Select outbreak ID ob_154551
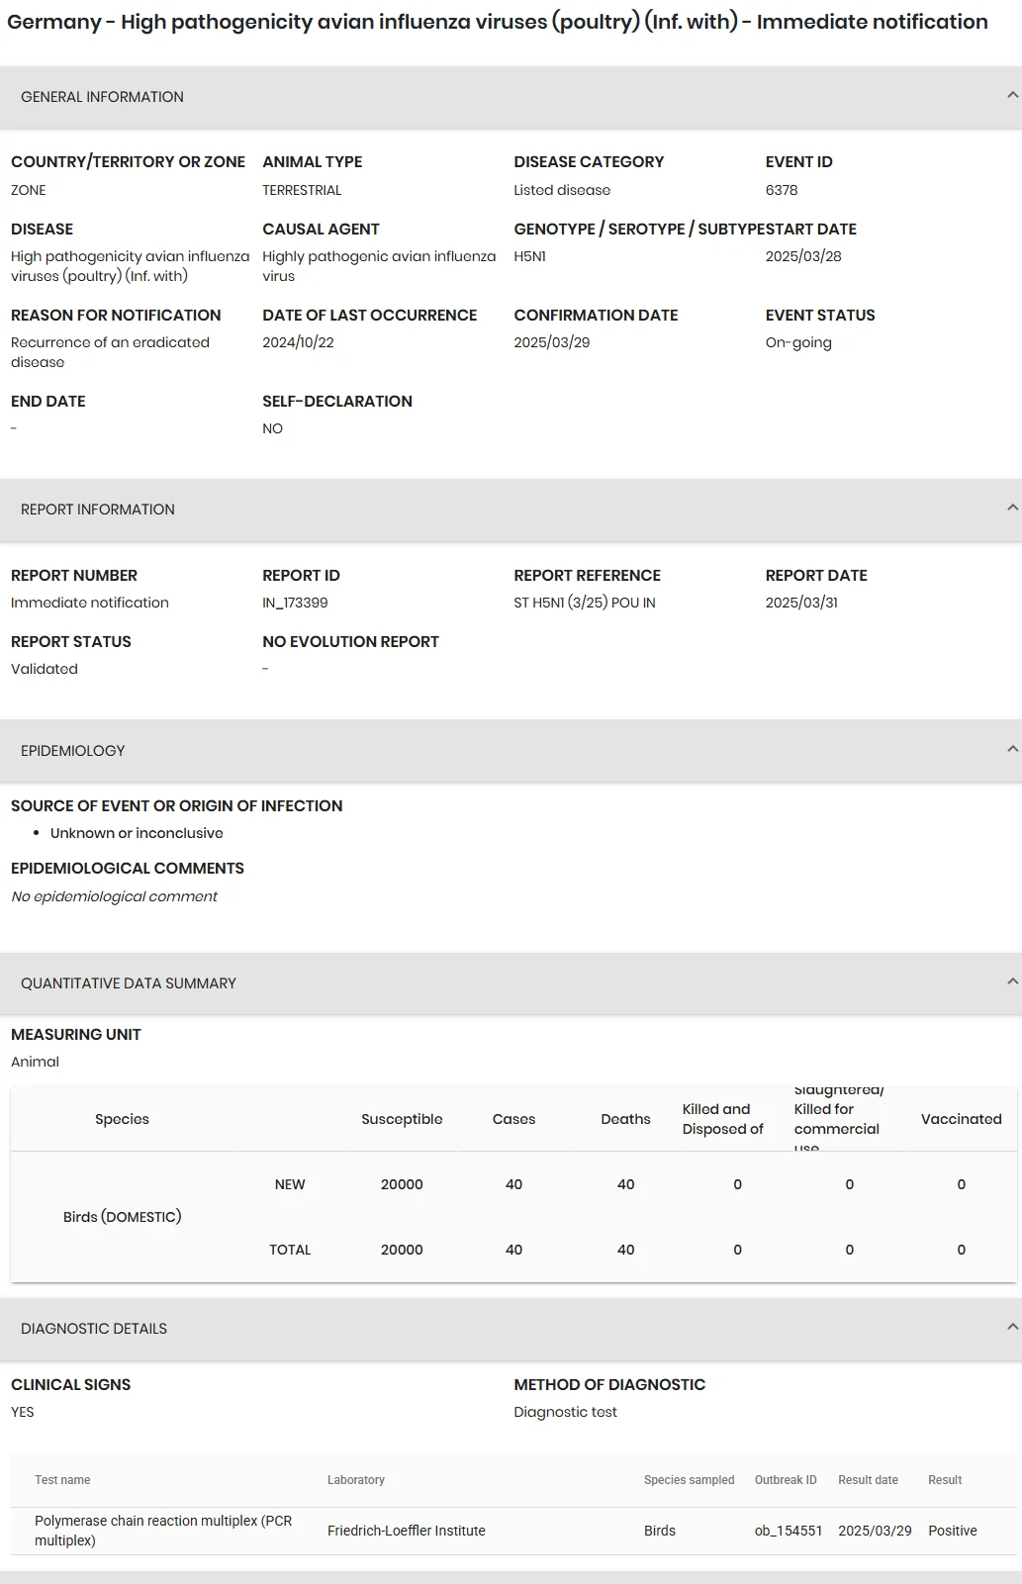1022x1584 pixels. 789,1531
